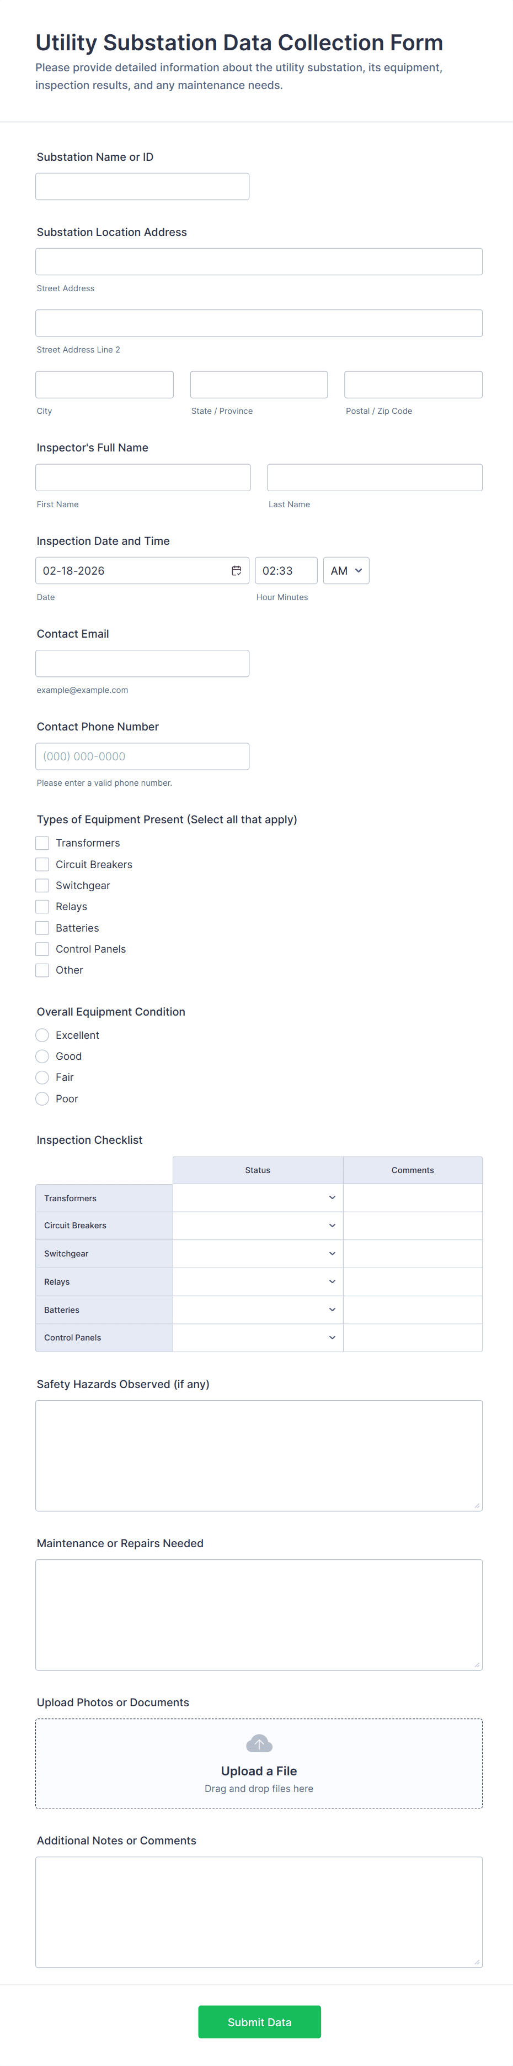The height and width of the screenshot is (2066, 513).
Task: Click the inspector Last Name field
Action: [375, 477]
